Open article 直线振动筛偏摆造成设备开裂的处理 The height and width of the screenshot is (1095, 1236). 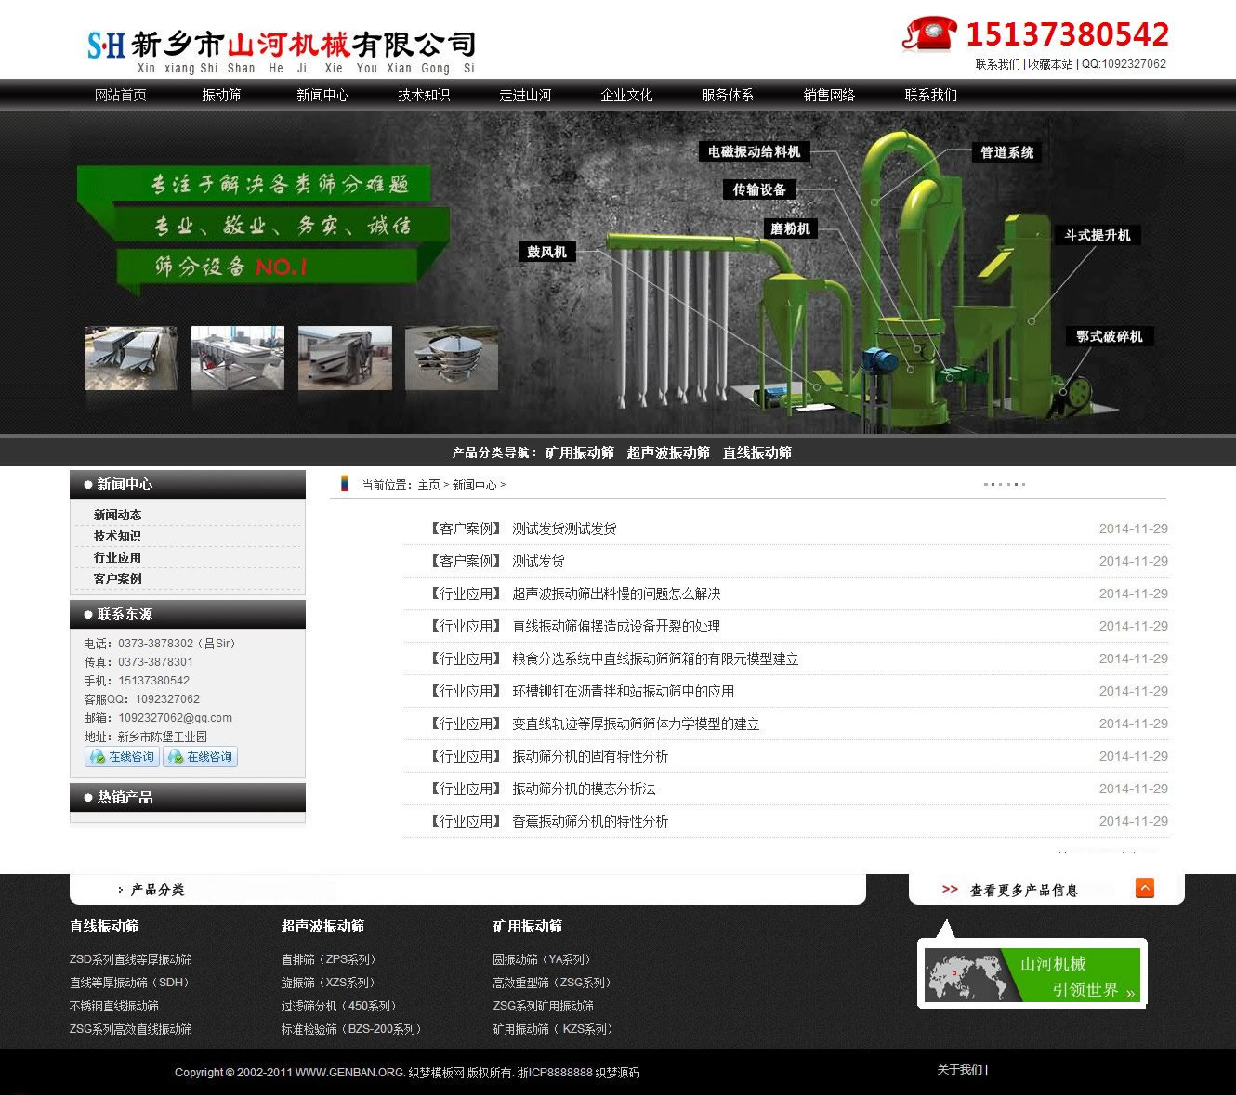click(616, 626)
